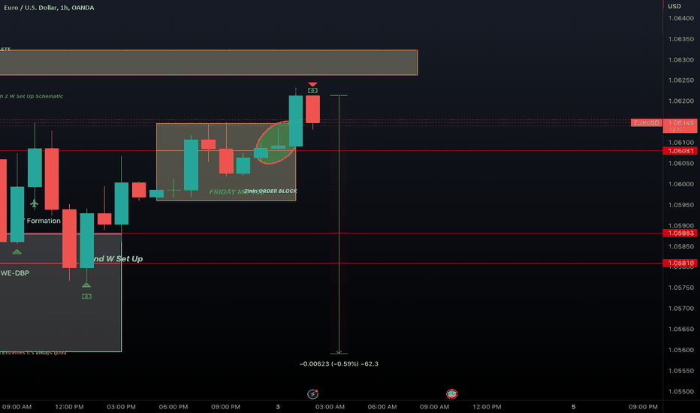Click the date marker '5' on time axis
This screenshot has height=413, width=700.
[x=574, y=407]
